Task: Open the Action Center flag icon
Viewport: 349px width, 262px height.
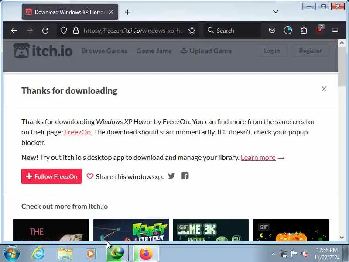Action: [x=294, y=254]
